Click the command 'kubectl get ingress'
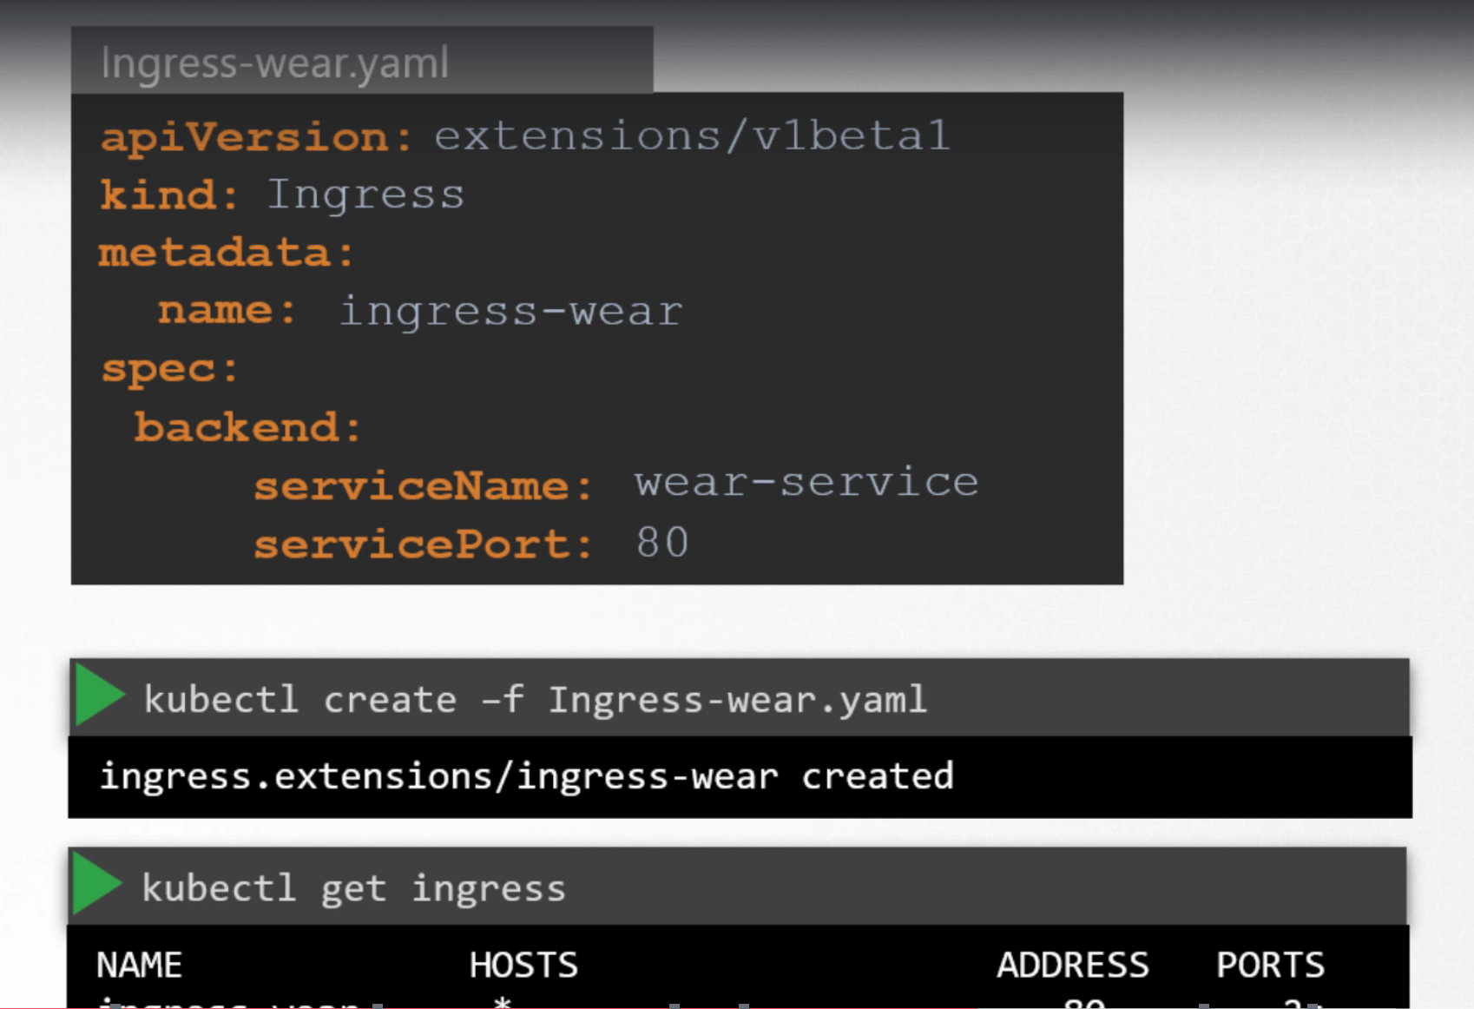 [x=353, y=888]
